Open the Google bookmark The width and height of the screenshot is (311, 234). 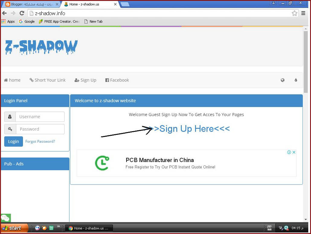click(x=27, y=21)
